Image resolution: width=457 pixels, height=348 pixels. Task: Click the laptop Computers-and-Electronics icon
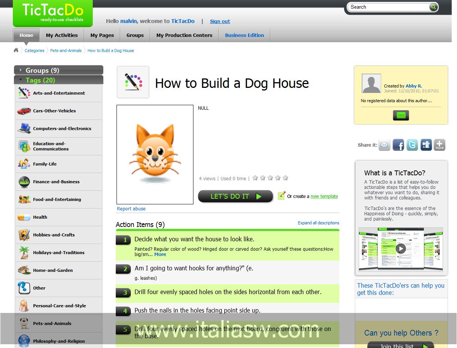pos(24,128)
